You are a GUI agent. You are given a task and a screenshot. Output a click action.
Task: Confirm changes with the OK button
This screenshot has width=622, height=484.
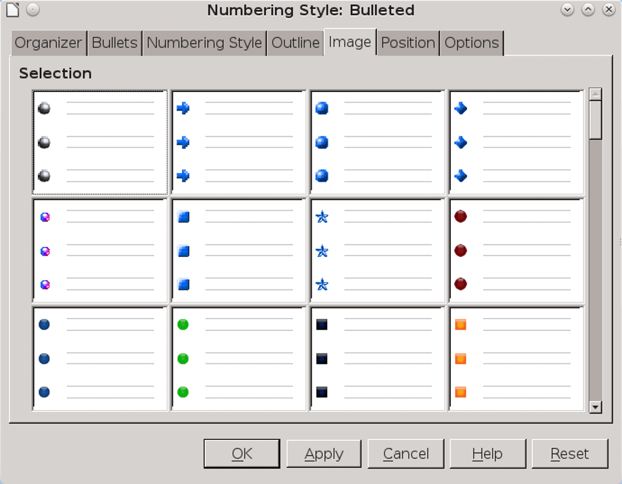pos(241,454)
